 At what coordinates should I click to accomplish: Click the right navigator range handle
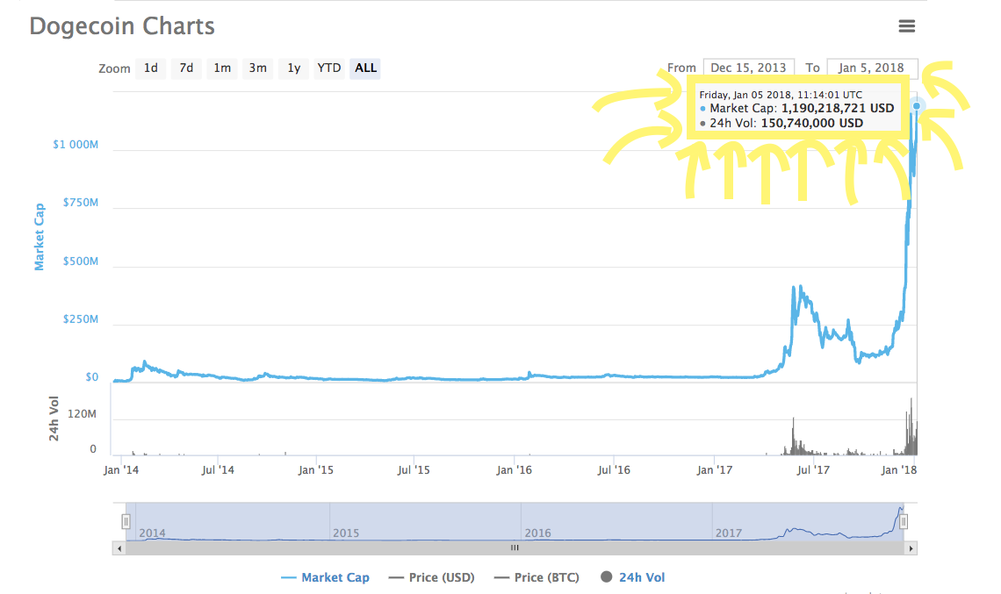(903, 521)
